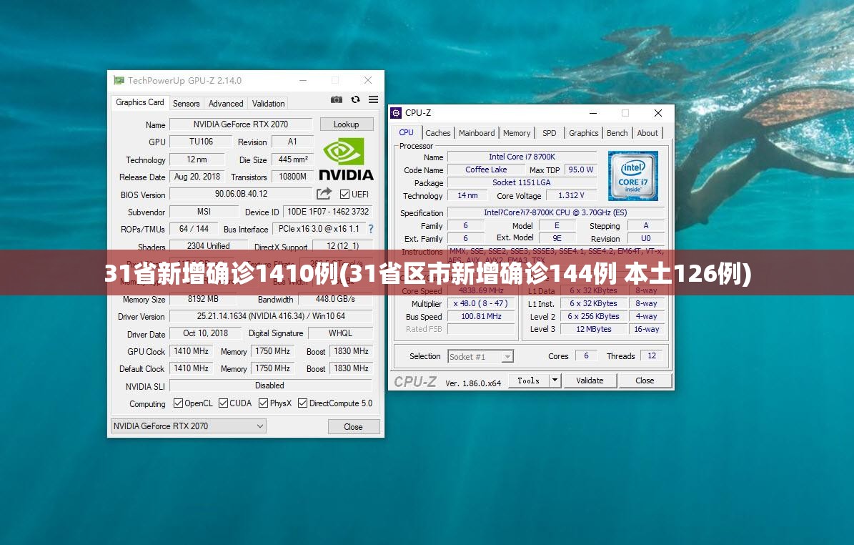Screen dimensions: 854x545
Task: Click the NVIDIA logo in GPU-Z
Action: point(346,159)
